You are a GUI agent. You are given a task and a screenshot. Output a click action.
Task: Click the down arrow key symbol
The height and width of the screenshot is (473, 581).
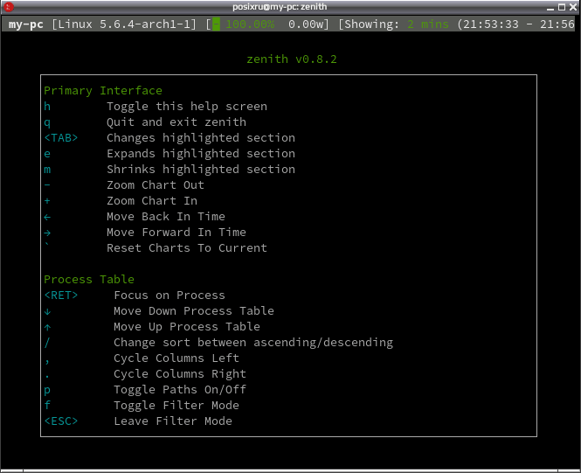coord(47,311)
